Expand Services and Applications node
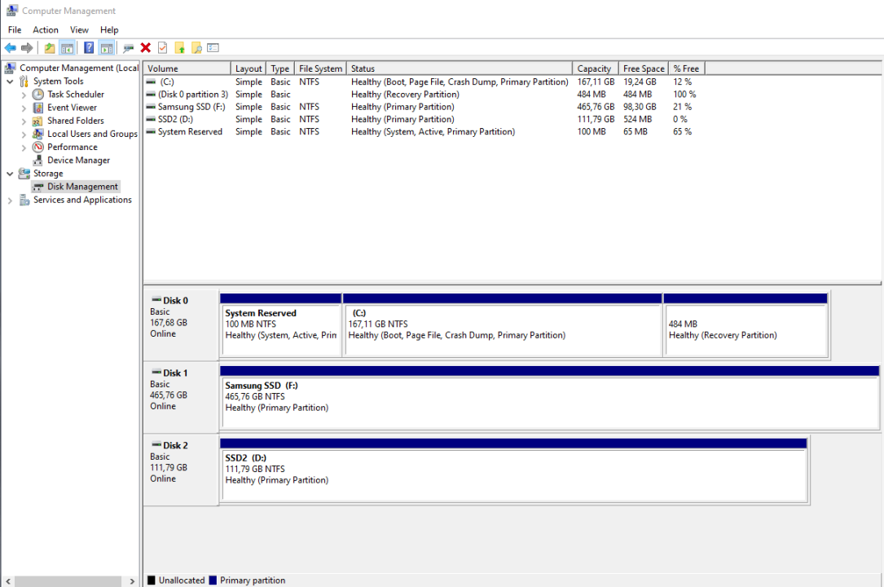The width and height of the screenshot is (884, 587). point(10,201)
